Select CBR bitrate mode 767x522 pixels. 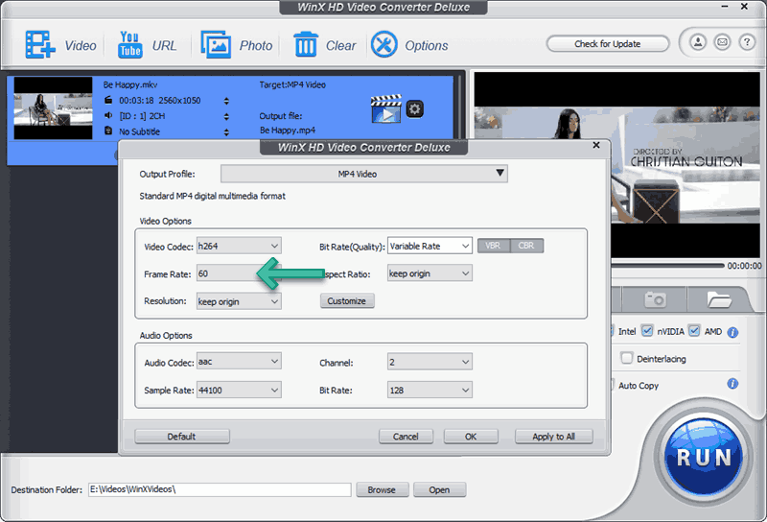pyautogui.click(x=526, y=246)
